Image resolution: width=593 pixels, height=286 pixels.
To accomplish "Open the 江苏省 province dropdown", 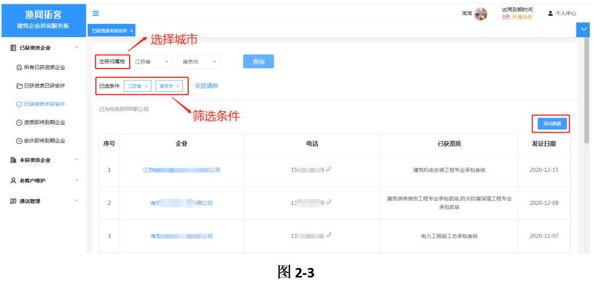I will [151, 62].
